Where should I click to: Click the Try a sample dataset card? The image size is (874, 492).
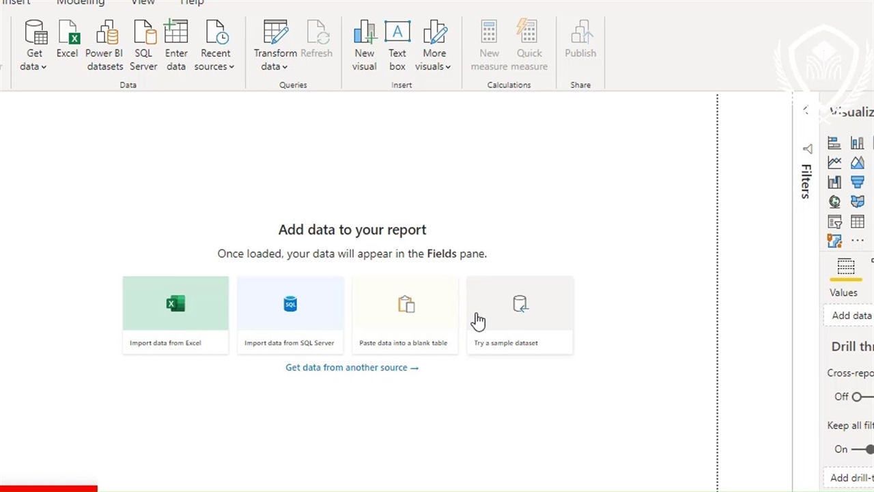(520, 315)
